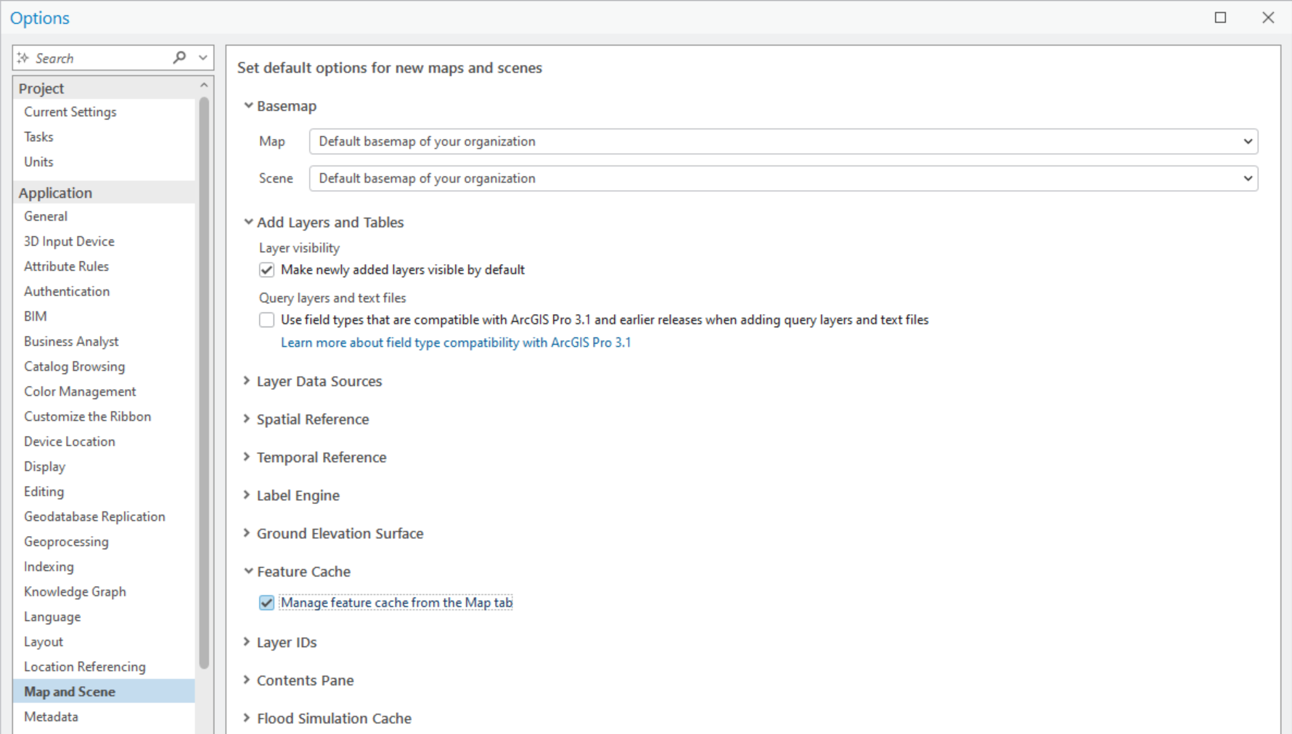Select 3D Input Device options
This screenshot has height=734, width=1292.
[x=69, y=242]
